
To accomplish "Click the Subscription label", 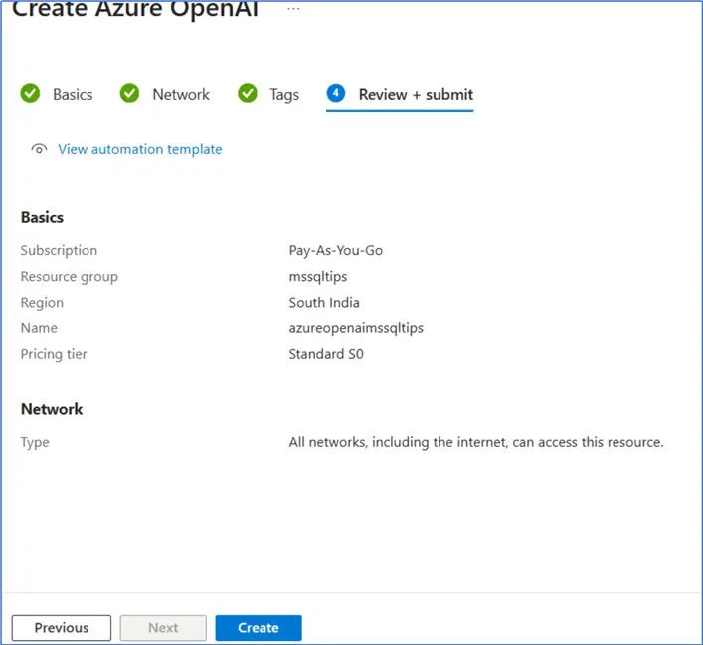I will click(x=59, y=251).
